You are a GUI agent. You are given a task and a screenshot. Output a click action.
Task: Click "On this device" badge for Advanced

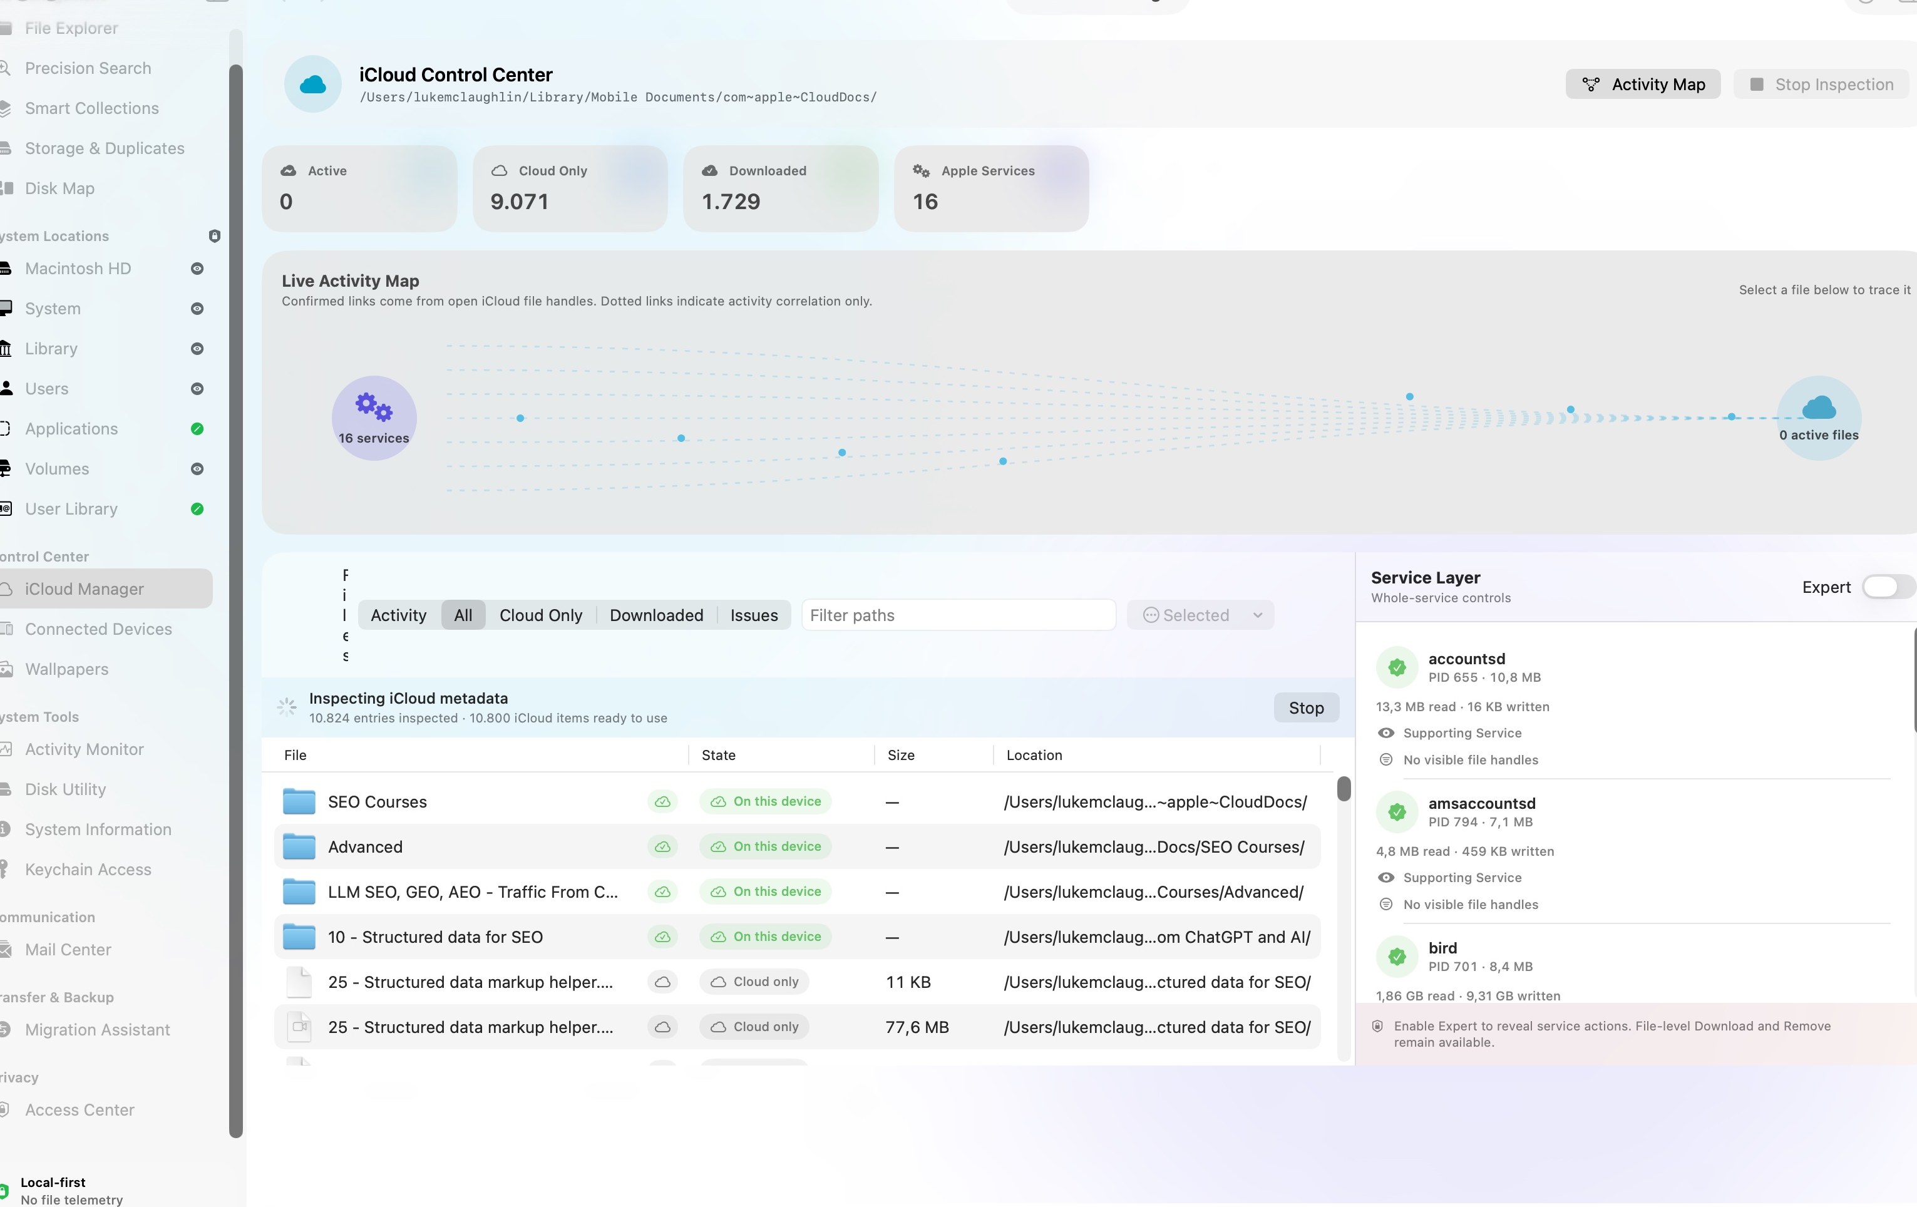766,846
